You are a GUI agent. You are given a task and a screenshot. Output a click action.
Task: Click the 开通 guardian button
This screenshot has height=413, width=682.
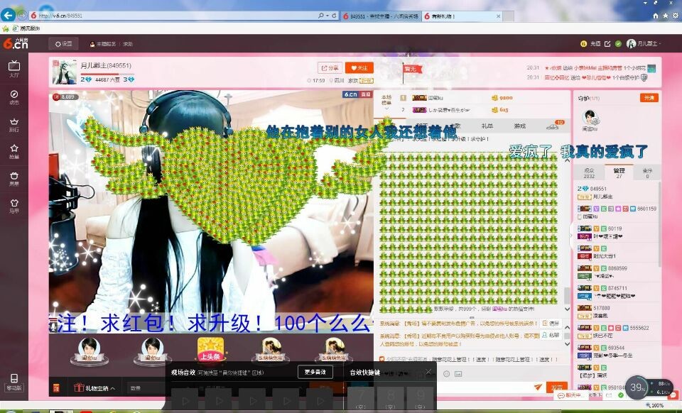[649, 98]
